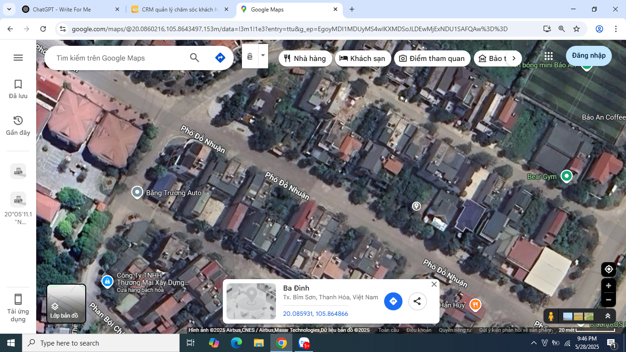Click the Bảo An Coffee map label
The height and width of the screenshot is (352, 626).
(604, 117)
